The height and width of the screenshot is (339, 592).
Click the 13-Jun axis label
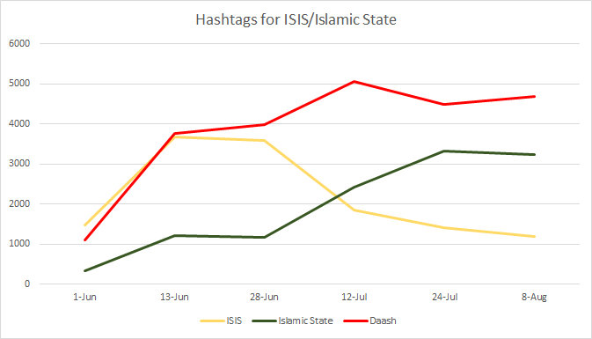point(174,297)
